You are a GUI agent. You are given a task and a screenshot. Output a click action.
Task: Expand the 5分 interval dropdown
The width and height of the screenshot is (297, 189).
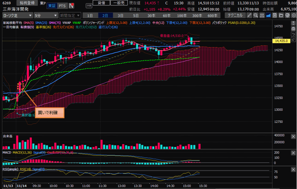coord(46,15)
